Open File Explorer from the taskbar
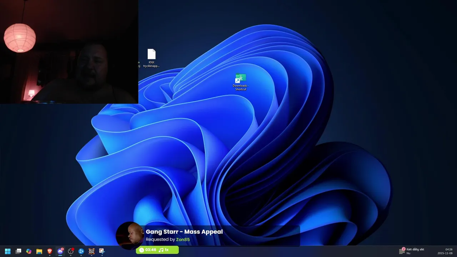 [x=39, y=251]
